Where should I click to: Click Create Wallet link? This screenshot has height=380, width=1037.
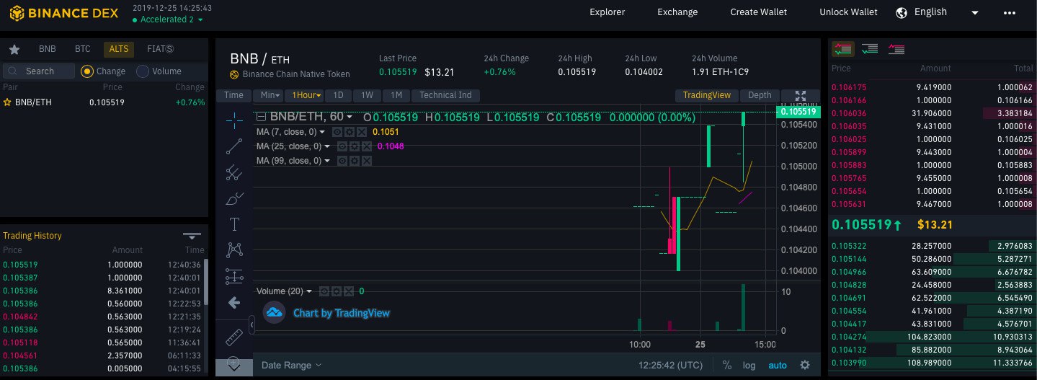click(x=759, y=12)
